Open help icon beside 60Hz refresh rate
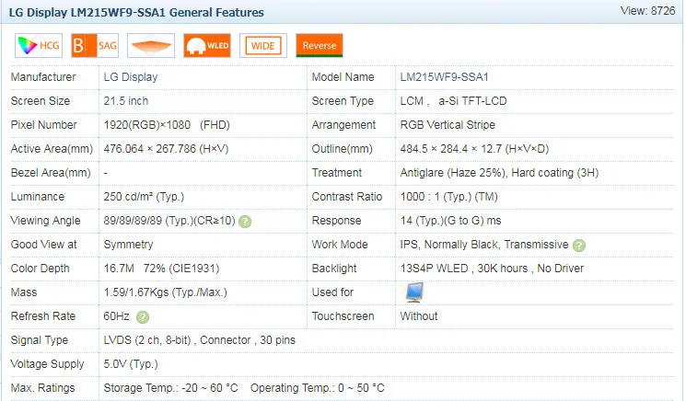The width and height of the screenshot is (686, 401). click(x=143, y=317)
